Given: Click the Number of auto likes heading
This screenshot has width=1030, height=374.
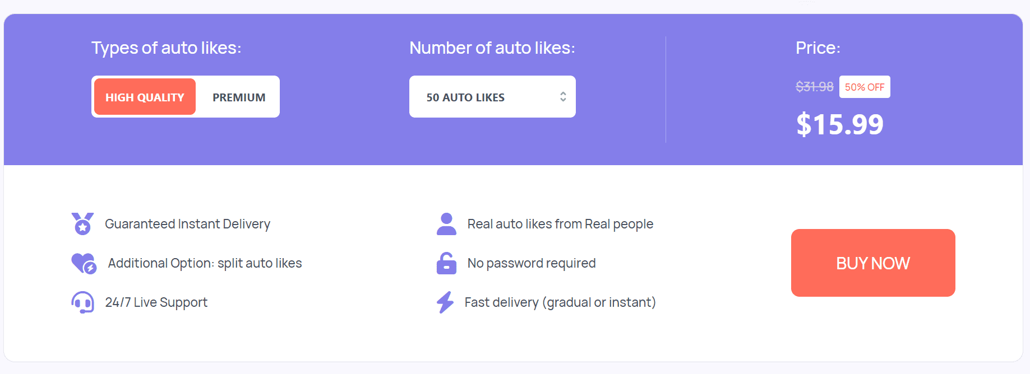Looking at the screenshot, I should 492,48.
